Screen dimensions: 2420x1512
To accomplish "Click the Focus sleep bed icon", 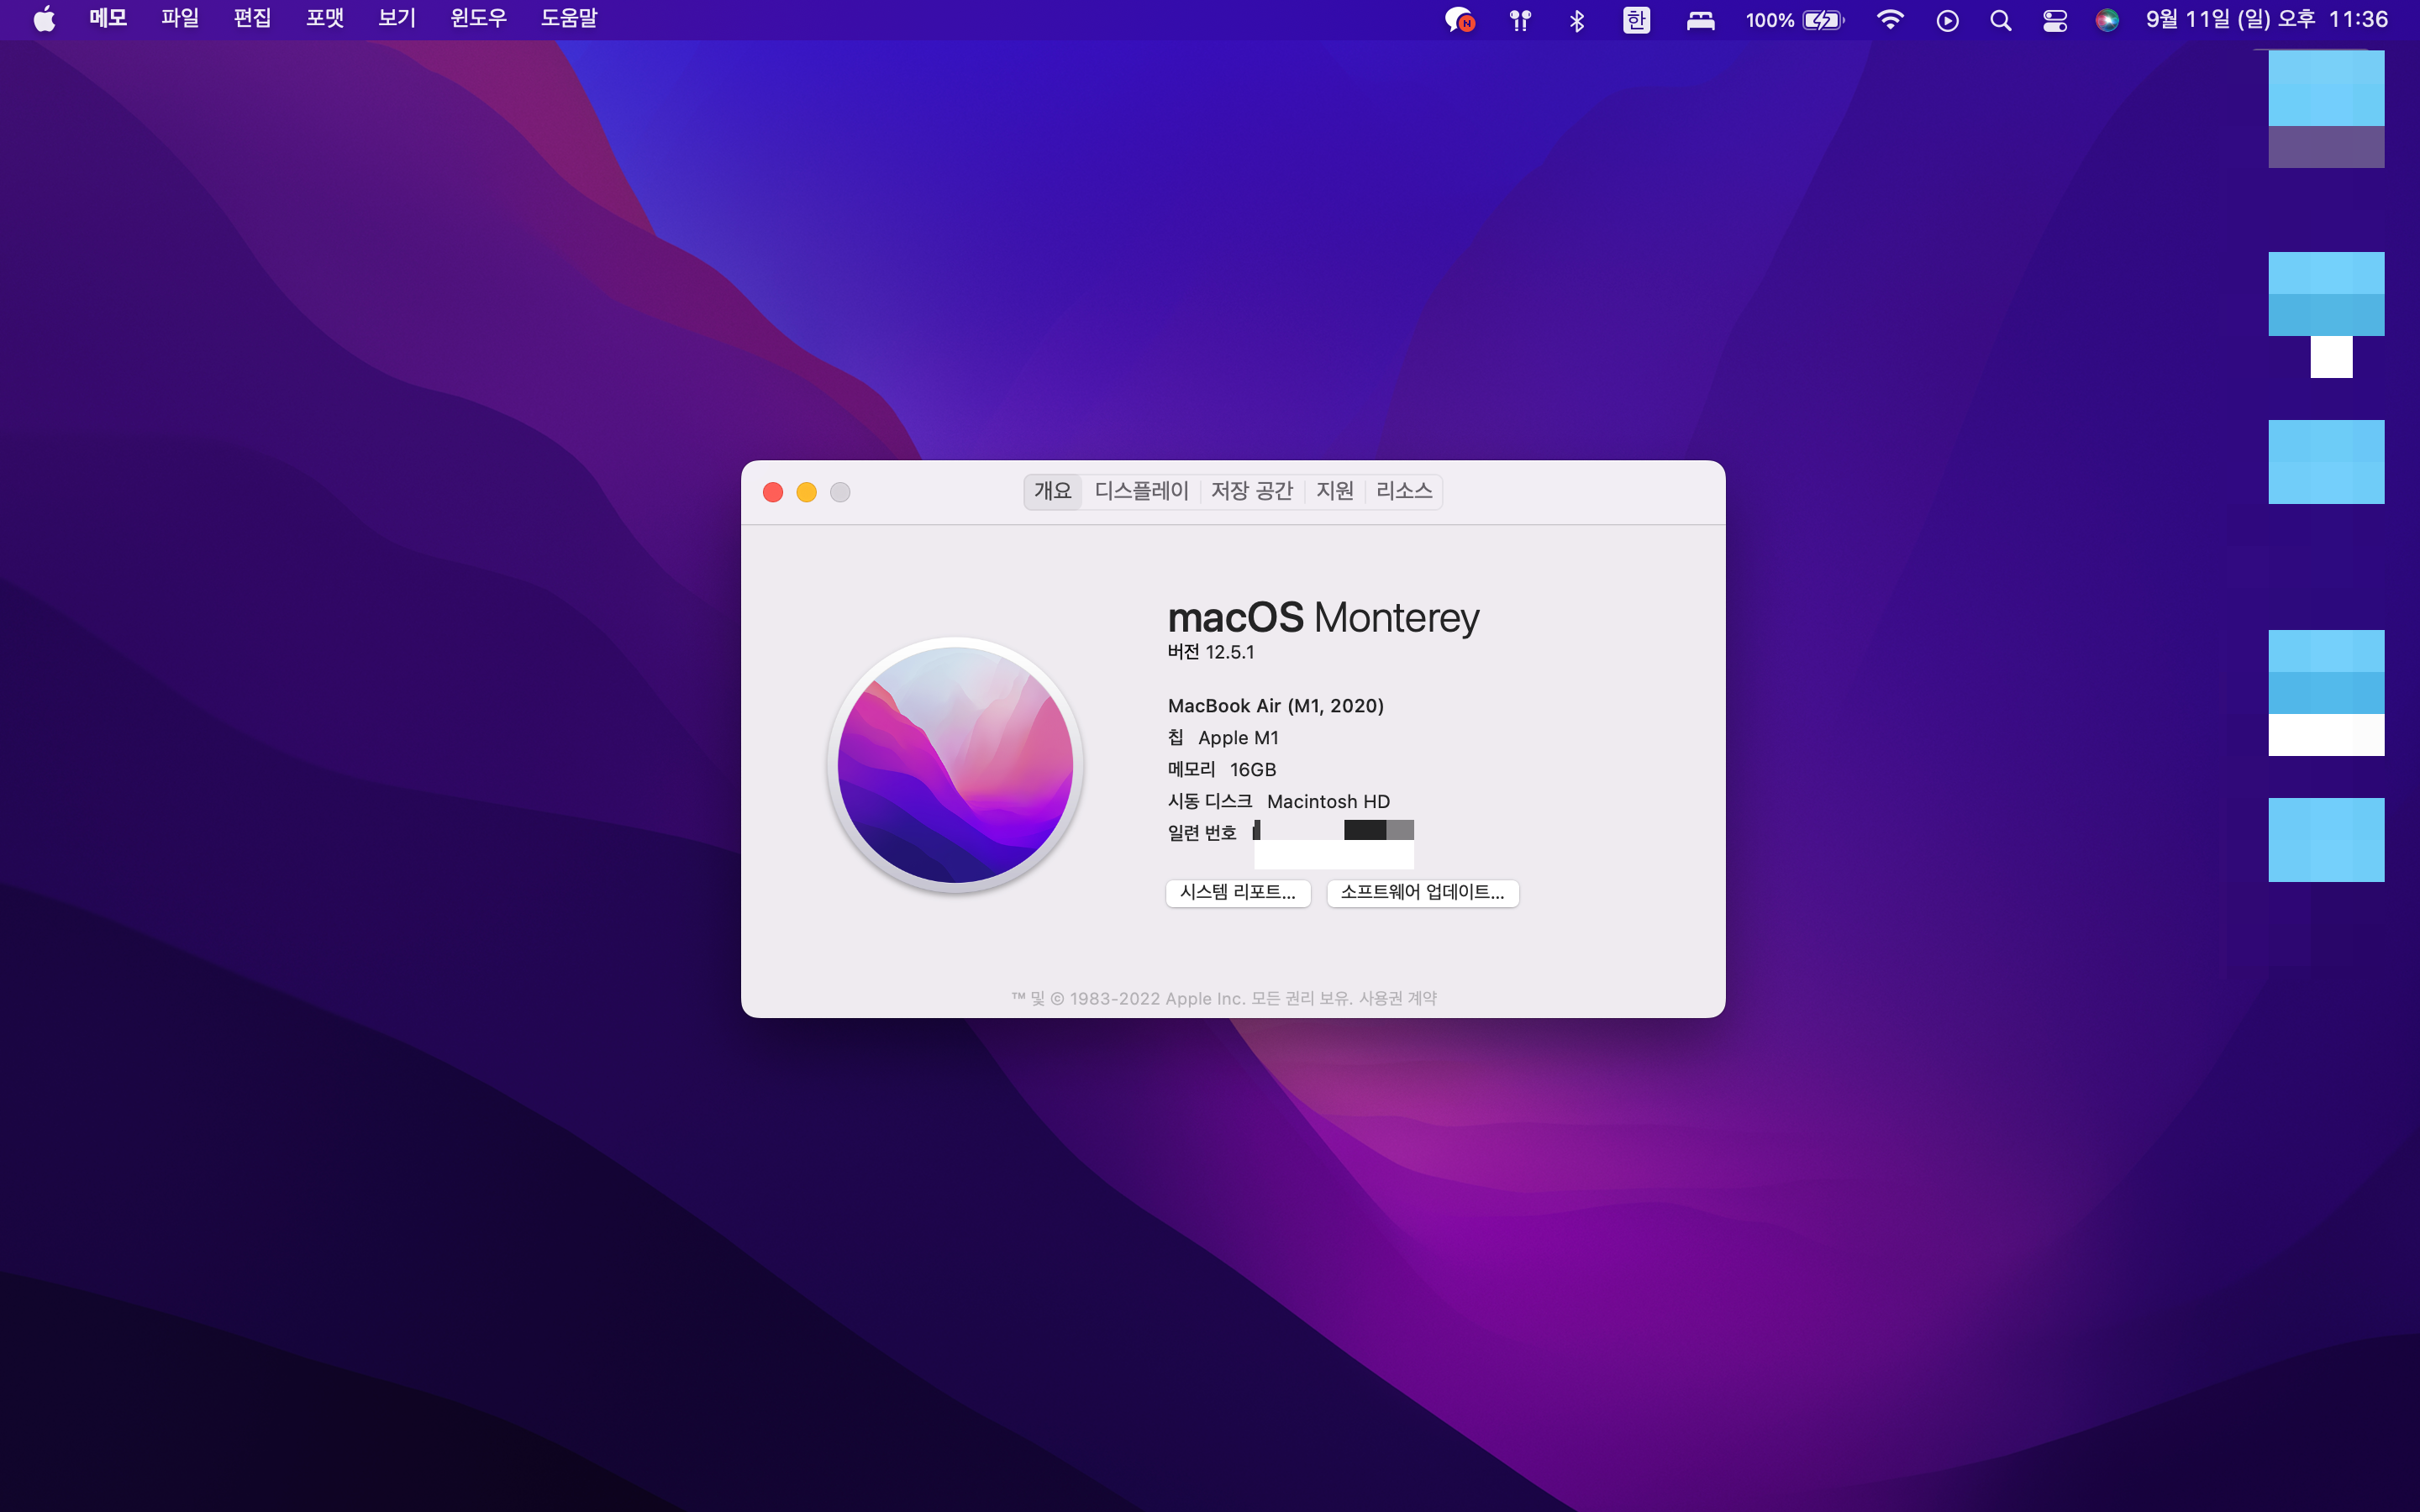I will coord(1700,20).
